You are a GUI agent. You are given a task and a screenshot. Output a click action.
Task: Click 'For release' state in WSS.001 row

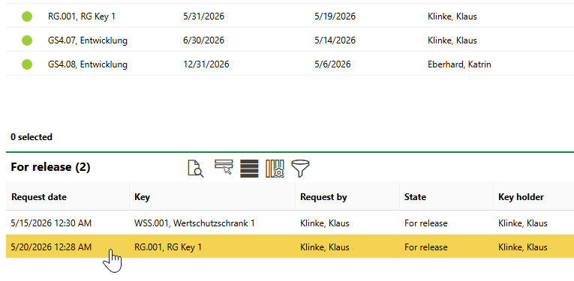pyautogui.click(x=425, y=223)
